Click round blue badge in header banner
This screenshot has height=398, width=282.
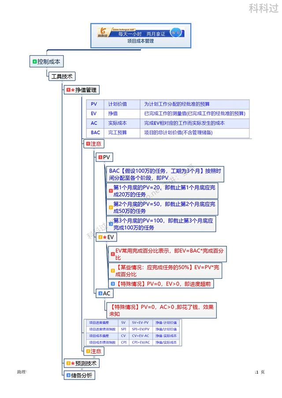[x=176, y=33]
